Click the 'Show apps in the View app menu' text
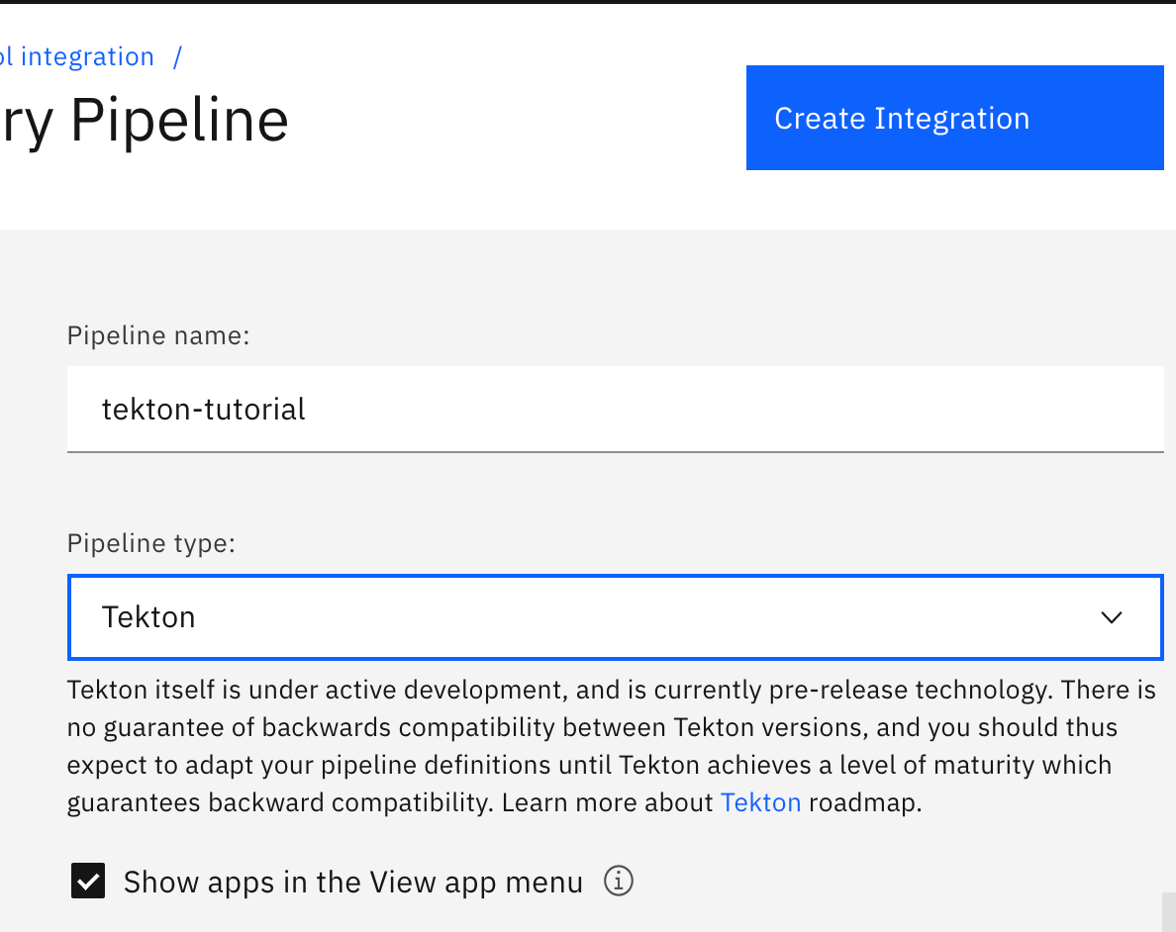The width and height of the screenshot is (1176, 932). (x=353, y=882)
